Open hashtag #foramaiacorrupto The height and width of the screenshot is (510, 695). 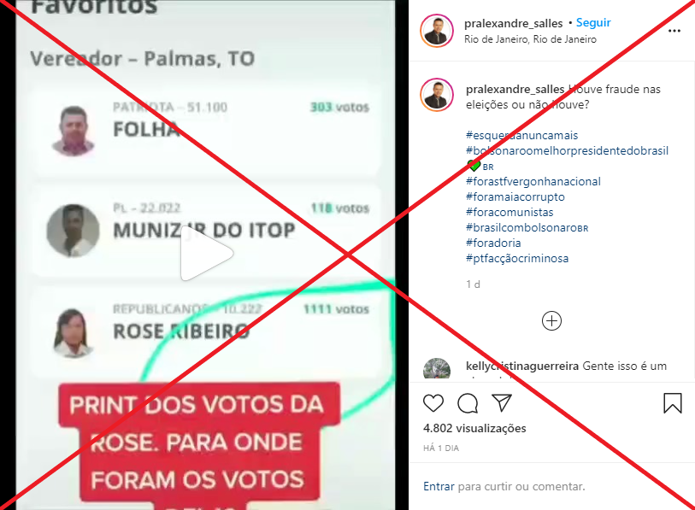pyautogui.click(x=515, y=196)
